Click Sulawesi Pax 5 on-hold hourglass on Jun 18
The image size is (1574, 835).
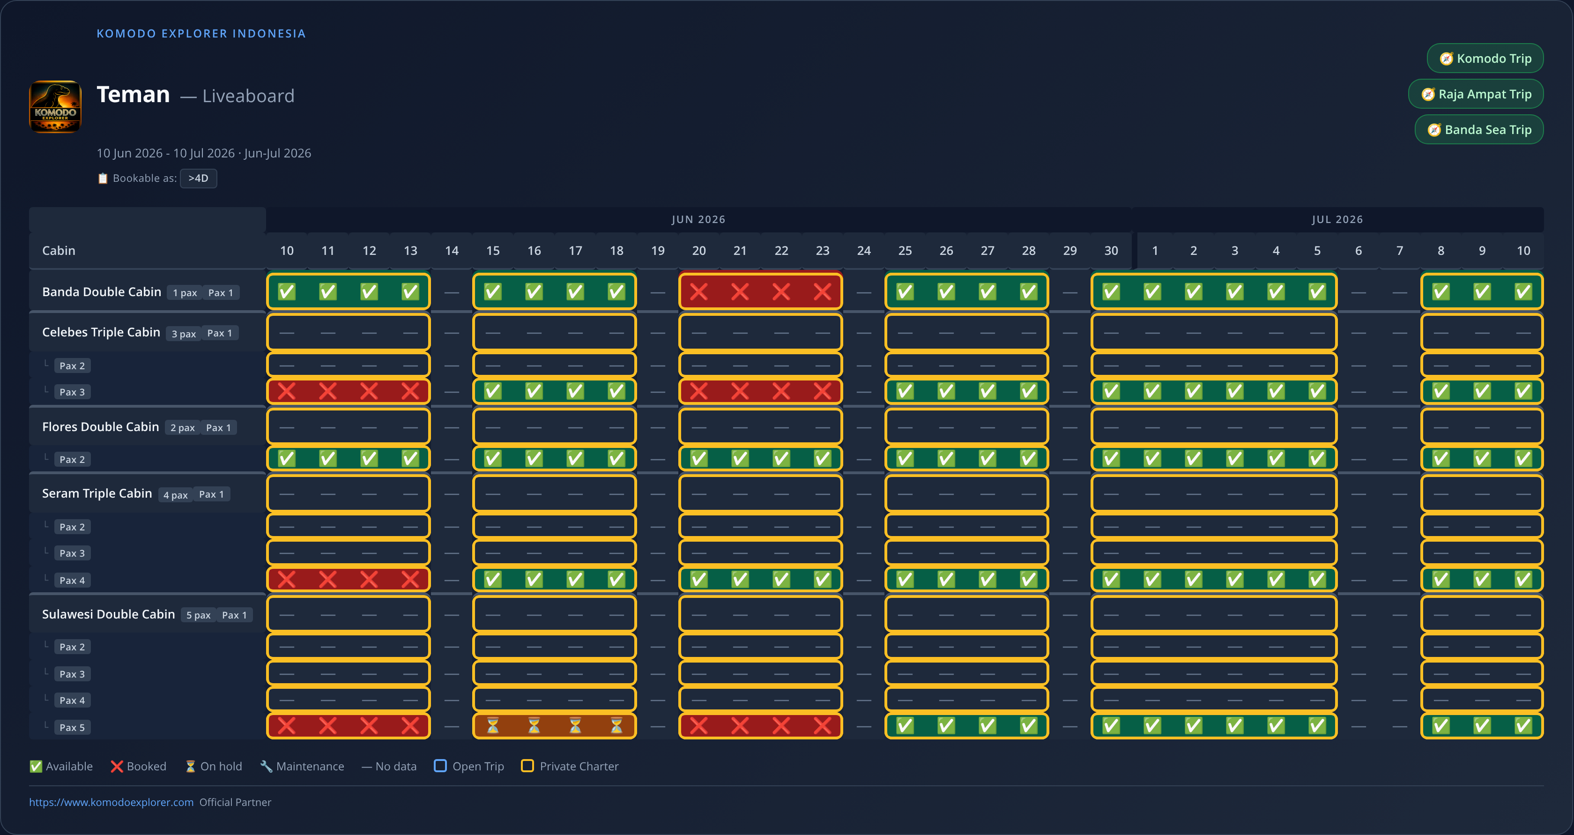tap(616, 726)
